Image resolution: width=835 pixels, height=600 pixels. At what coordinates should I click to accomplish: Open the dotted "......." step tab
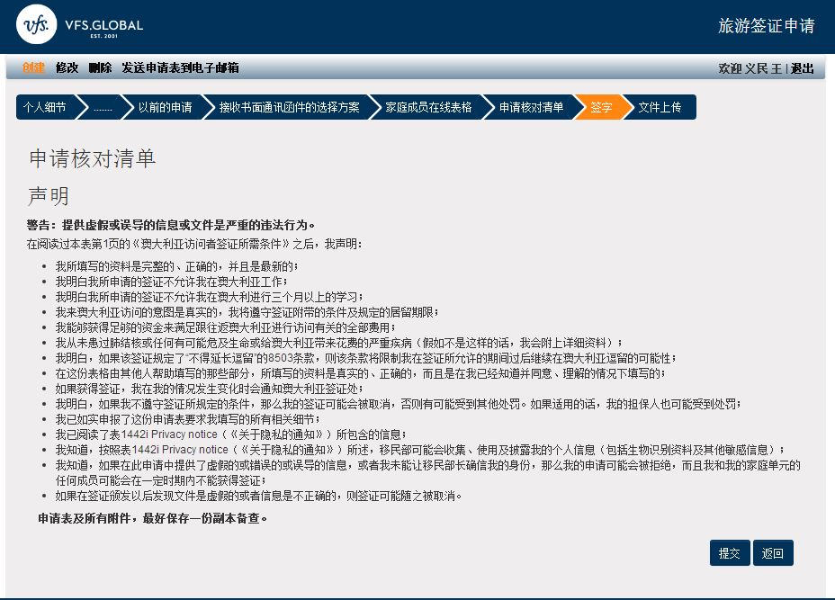click(x=103, y=107)
